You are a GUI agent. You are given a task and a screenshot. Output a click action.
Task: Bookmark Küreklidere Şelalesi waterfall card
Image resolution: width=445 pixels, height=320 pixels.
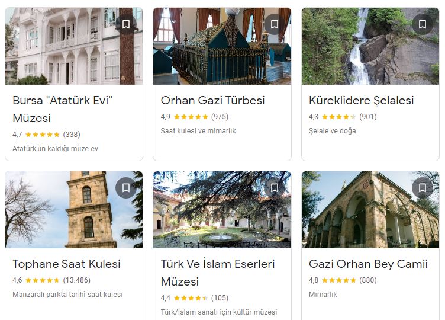tap(423, 24)
